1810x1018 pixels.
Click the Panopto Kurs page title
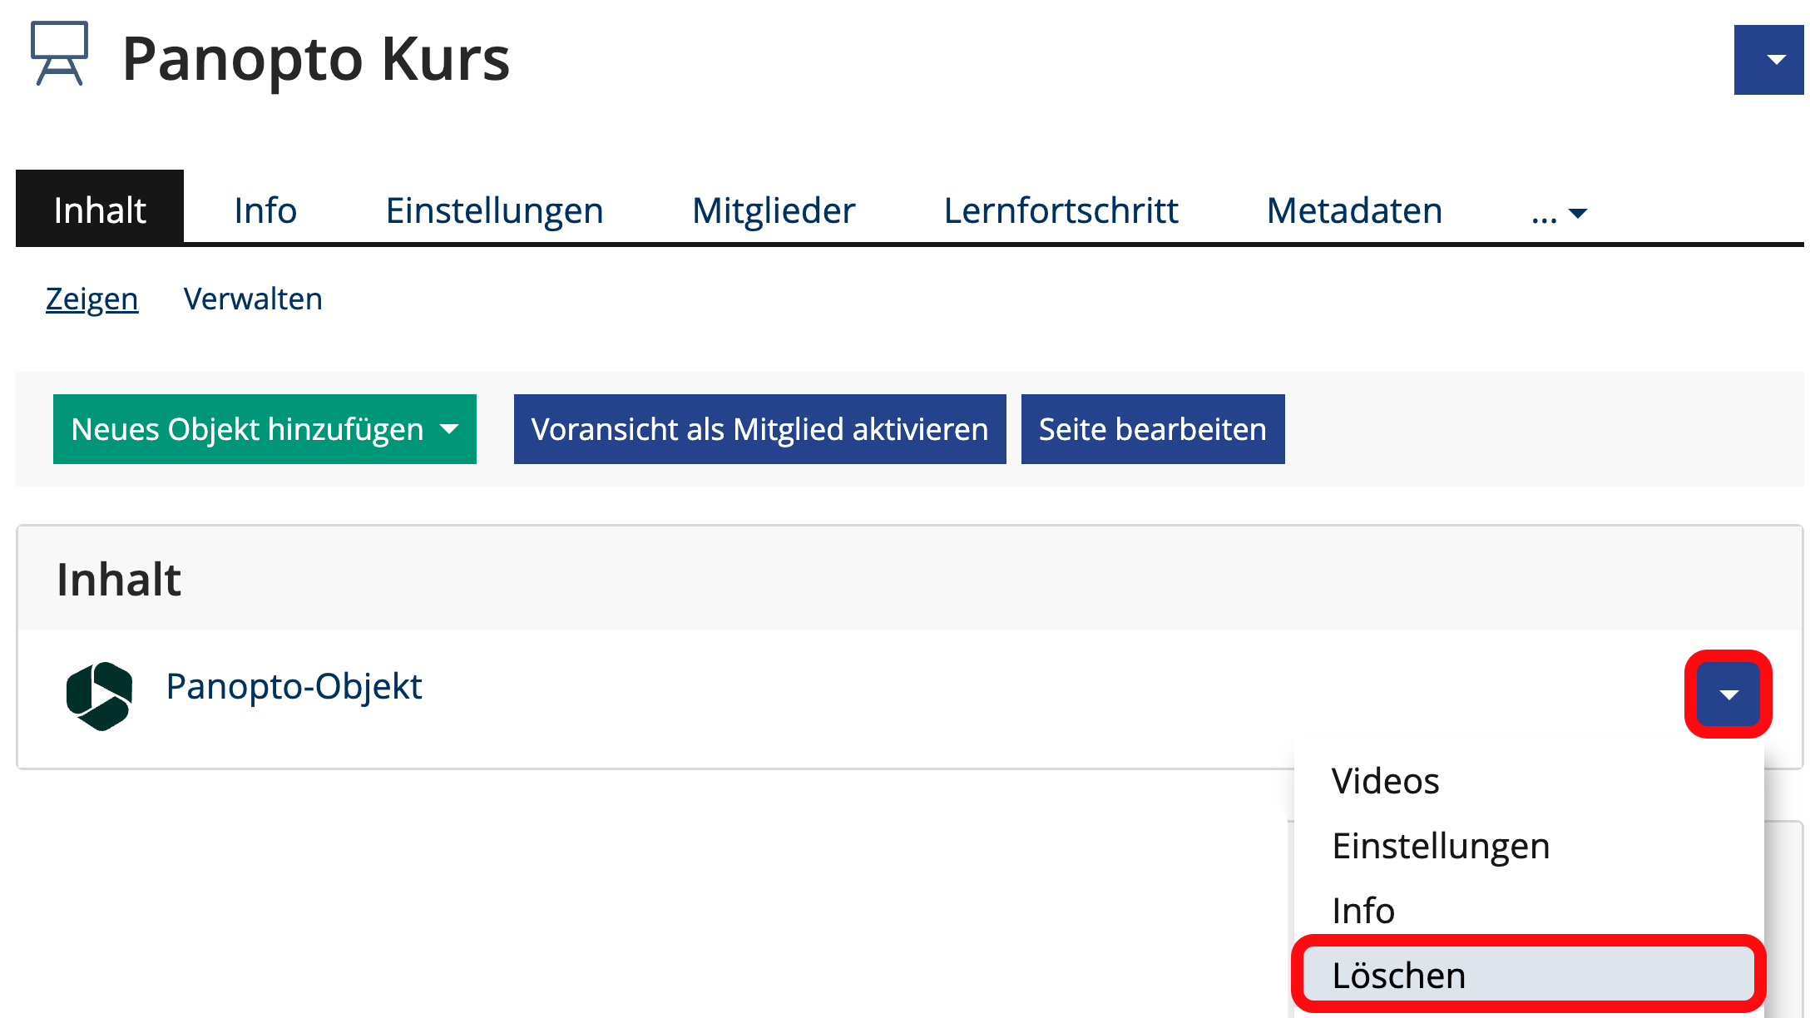click(x=316, y=59)
